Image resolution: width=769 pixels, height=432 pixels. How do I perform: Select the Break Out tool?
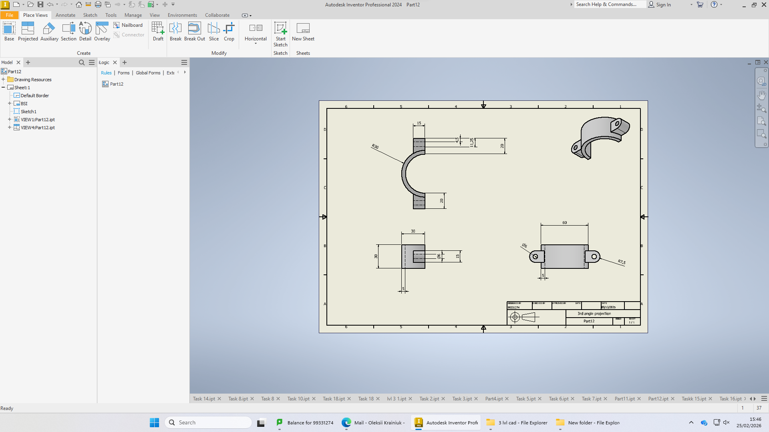pyautogui.click(x=195, y=32)
